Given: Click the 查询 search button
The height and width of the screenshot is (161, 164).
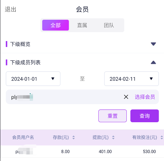Looking at the screenshot, I should pyautogui.click(x=145, y=116).
